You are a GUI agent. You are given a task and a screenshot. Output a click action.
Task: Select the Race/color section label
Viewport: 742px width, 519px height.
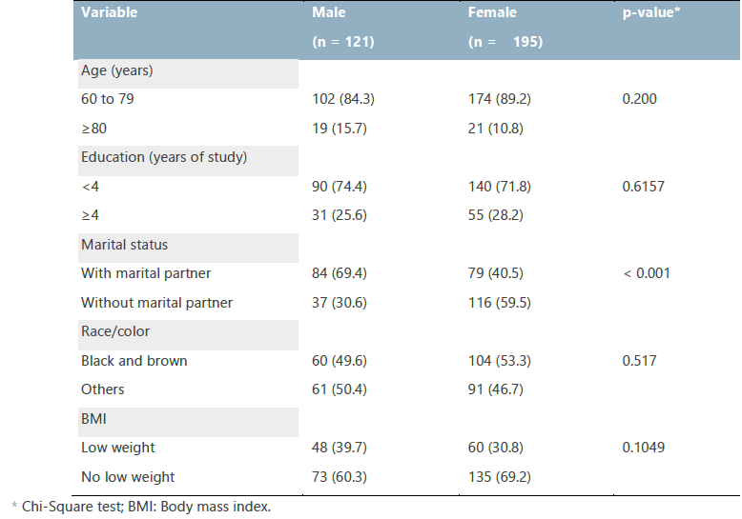tap(115, 331)
